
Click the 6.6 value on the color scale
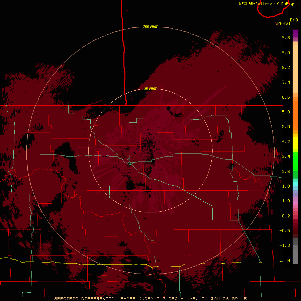coord(286,97)
